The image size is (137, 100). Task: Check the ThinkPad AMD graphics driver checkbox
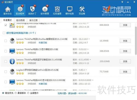click(x=6, y=82)
